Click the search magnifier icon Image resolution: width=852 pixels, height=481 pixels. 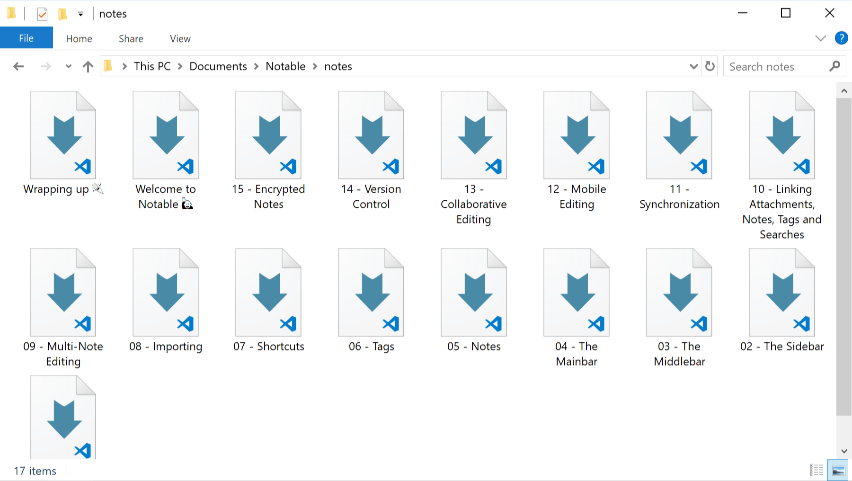coord(835,66)
